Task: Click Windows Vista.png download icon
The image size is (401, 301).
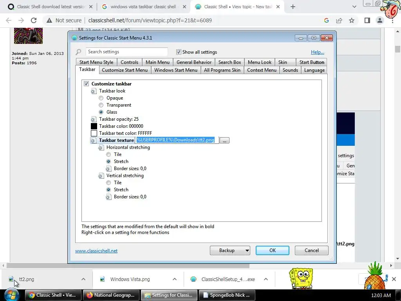Action: [102, 279]
